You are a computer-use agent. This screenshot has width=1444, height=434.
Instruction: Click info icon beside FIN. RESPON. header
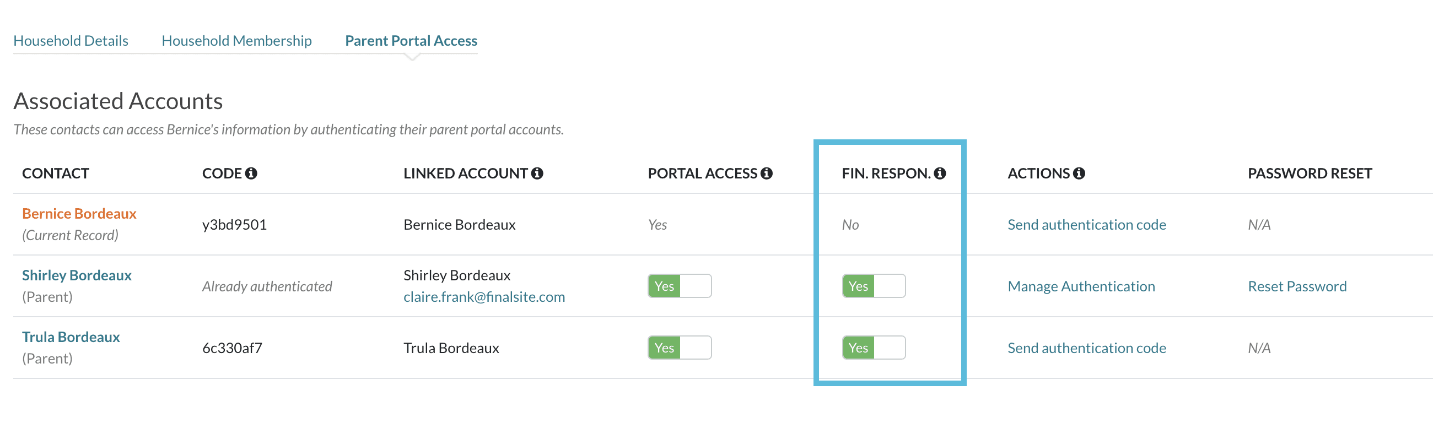tap(940, 173)
